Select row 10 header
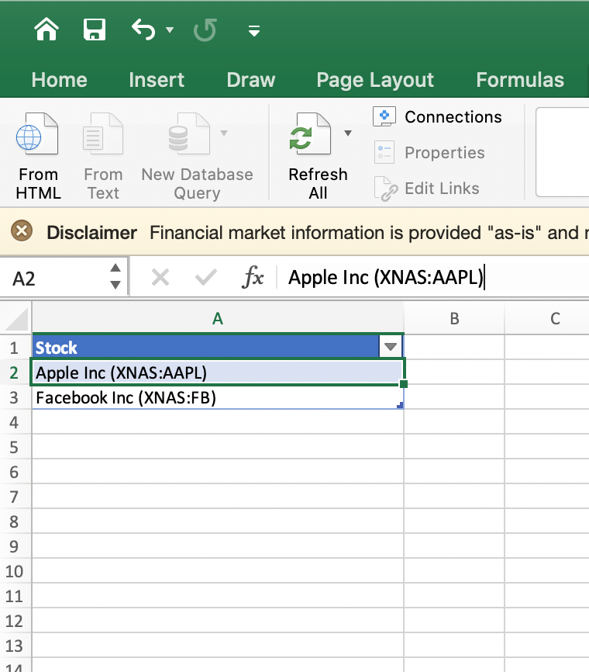This screenshot has width=589, height=672. pos(15,571)
